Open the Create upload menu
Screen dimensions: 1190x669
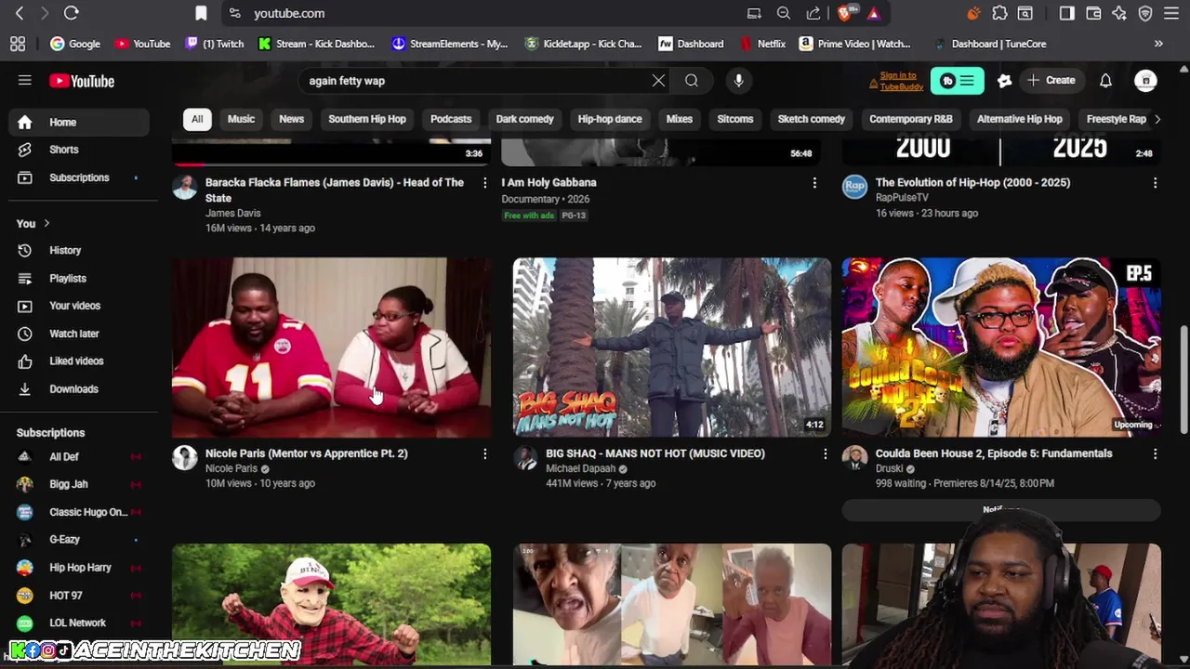[x=1051, y=81]
